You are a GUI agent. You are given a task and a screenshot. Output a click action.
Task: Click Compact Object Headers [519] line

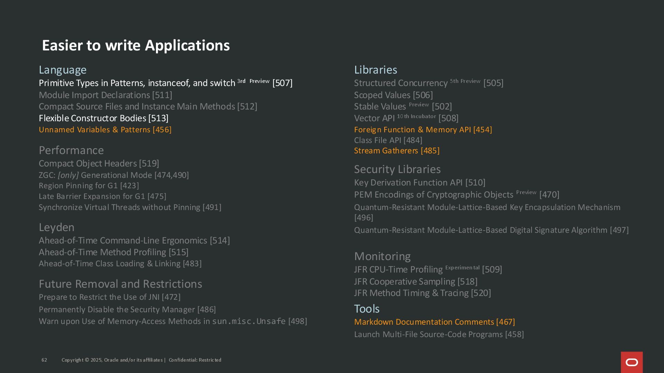coord(99,164)
